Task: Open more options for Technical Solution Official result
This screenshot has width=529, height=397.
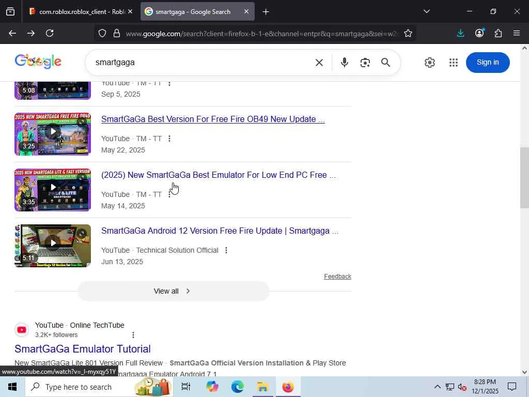Action: tap(226, 250)
